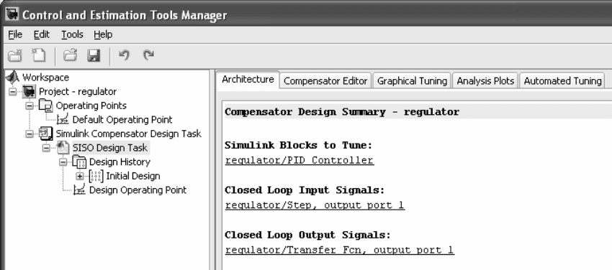Select the Design Operating Point item

[138, 190]
